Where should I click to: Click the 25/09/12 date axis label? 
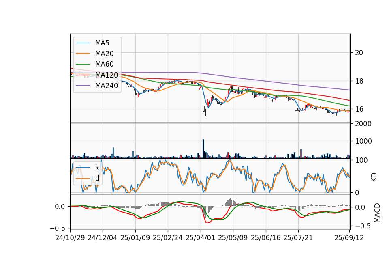click(349, 238)
